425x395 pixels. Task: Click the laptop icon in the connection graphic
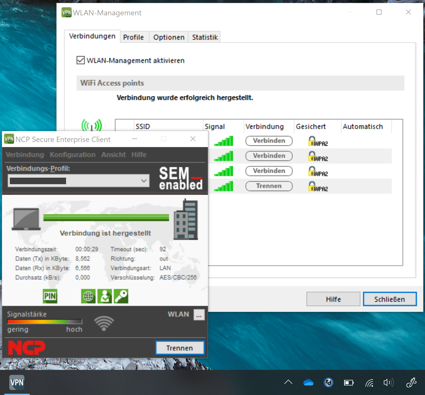26,219
